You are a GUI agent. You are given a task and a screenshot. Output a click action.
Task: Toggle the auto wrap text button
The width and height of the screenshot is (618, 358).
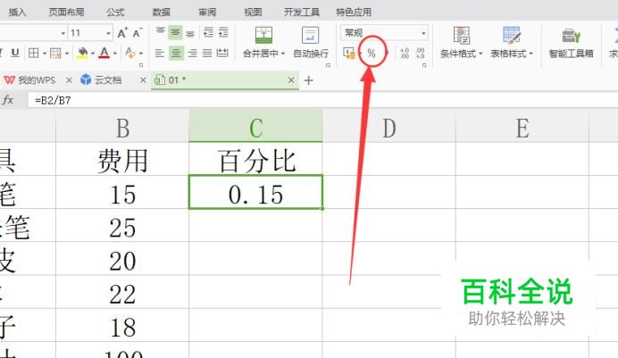point(311,42)
